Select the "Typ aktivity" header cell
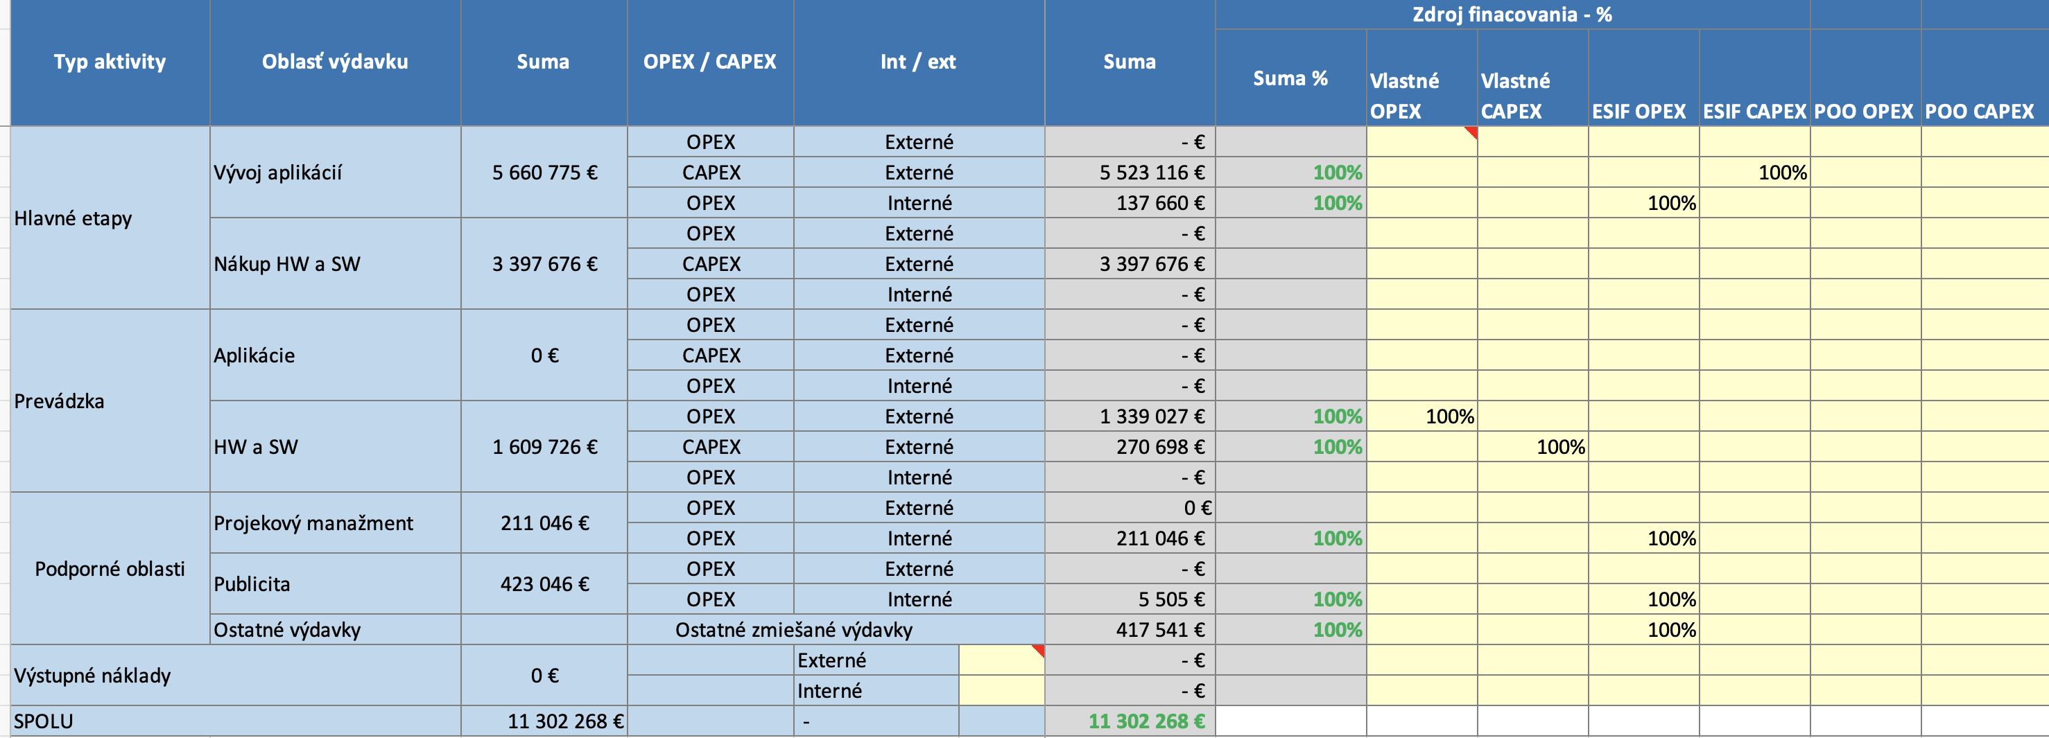Image resolution: width=2049 pixels, height=738 pixels. coord(110,62)
